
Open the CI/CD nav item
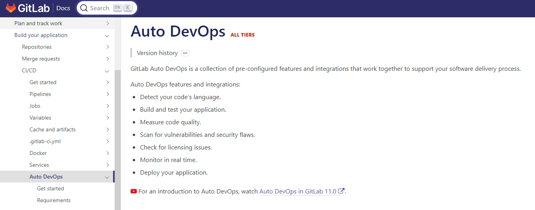point(29,70)
